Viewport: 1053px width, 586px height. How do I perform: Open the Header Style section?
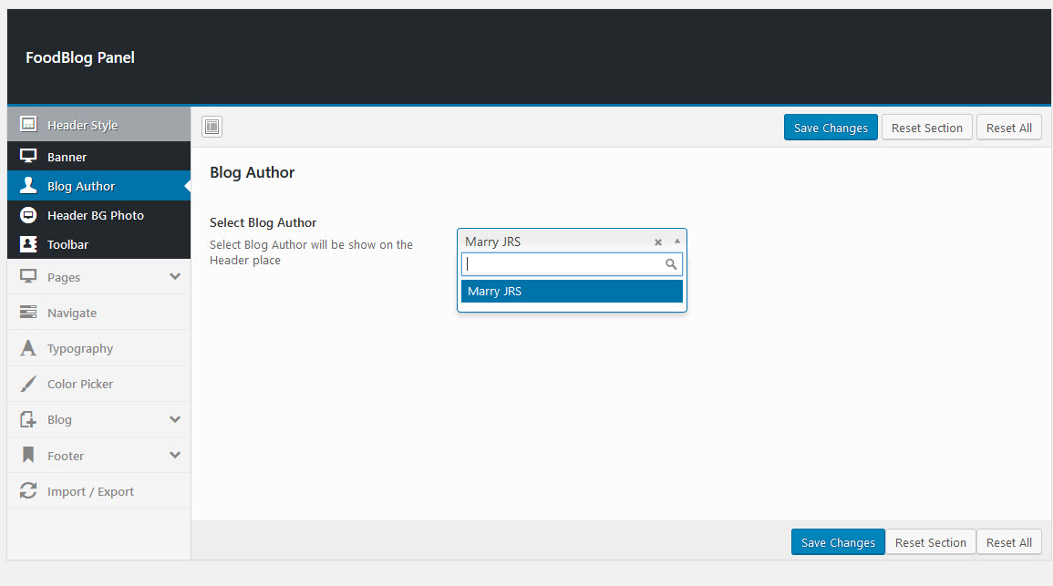[x=98, y=124]
